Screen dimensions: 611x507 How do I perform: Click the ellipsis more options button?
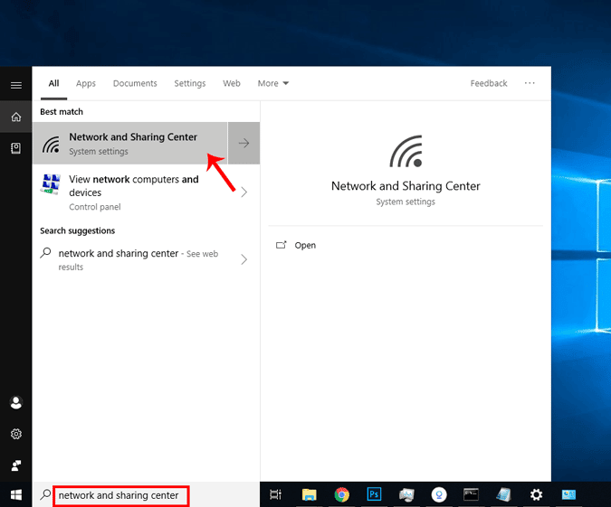[530, 83]
